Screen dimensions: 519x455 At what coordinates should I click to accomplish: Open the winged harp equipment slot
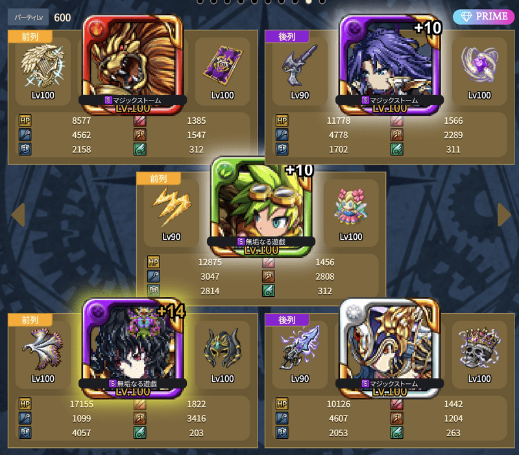43,71
